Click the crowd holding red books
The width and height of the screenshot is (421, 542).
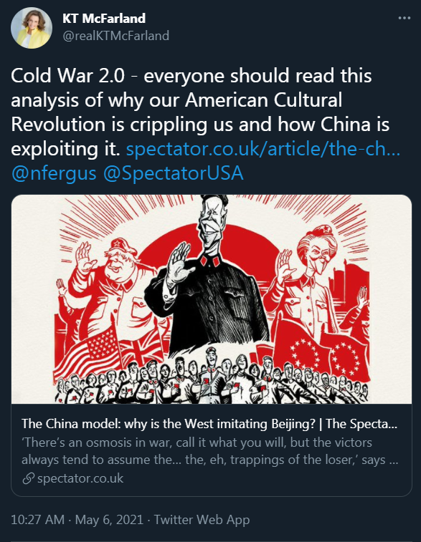212,379
